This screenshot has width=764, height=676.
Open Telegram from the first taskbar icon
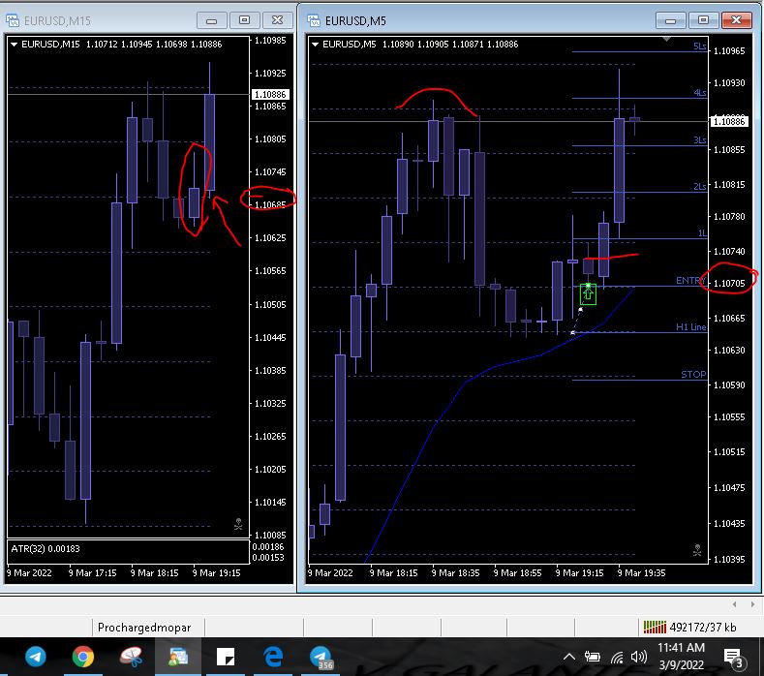(36, 656)
